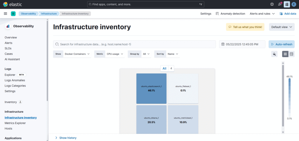Click the date field 05/22/2025 12:45:05 PM

click(242, 44)
